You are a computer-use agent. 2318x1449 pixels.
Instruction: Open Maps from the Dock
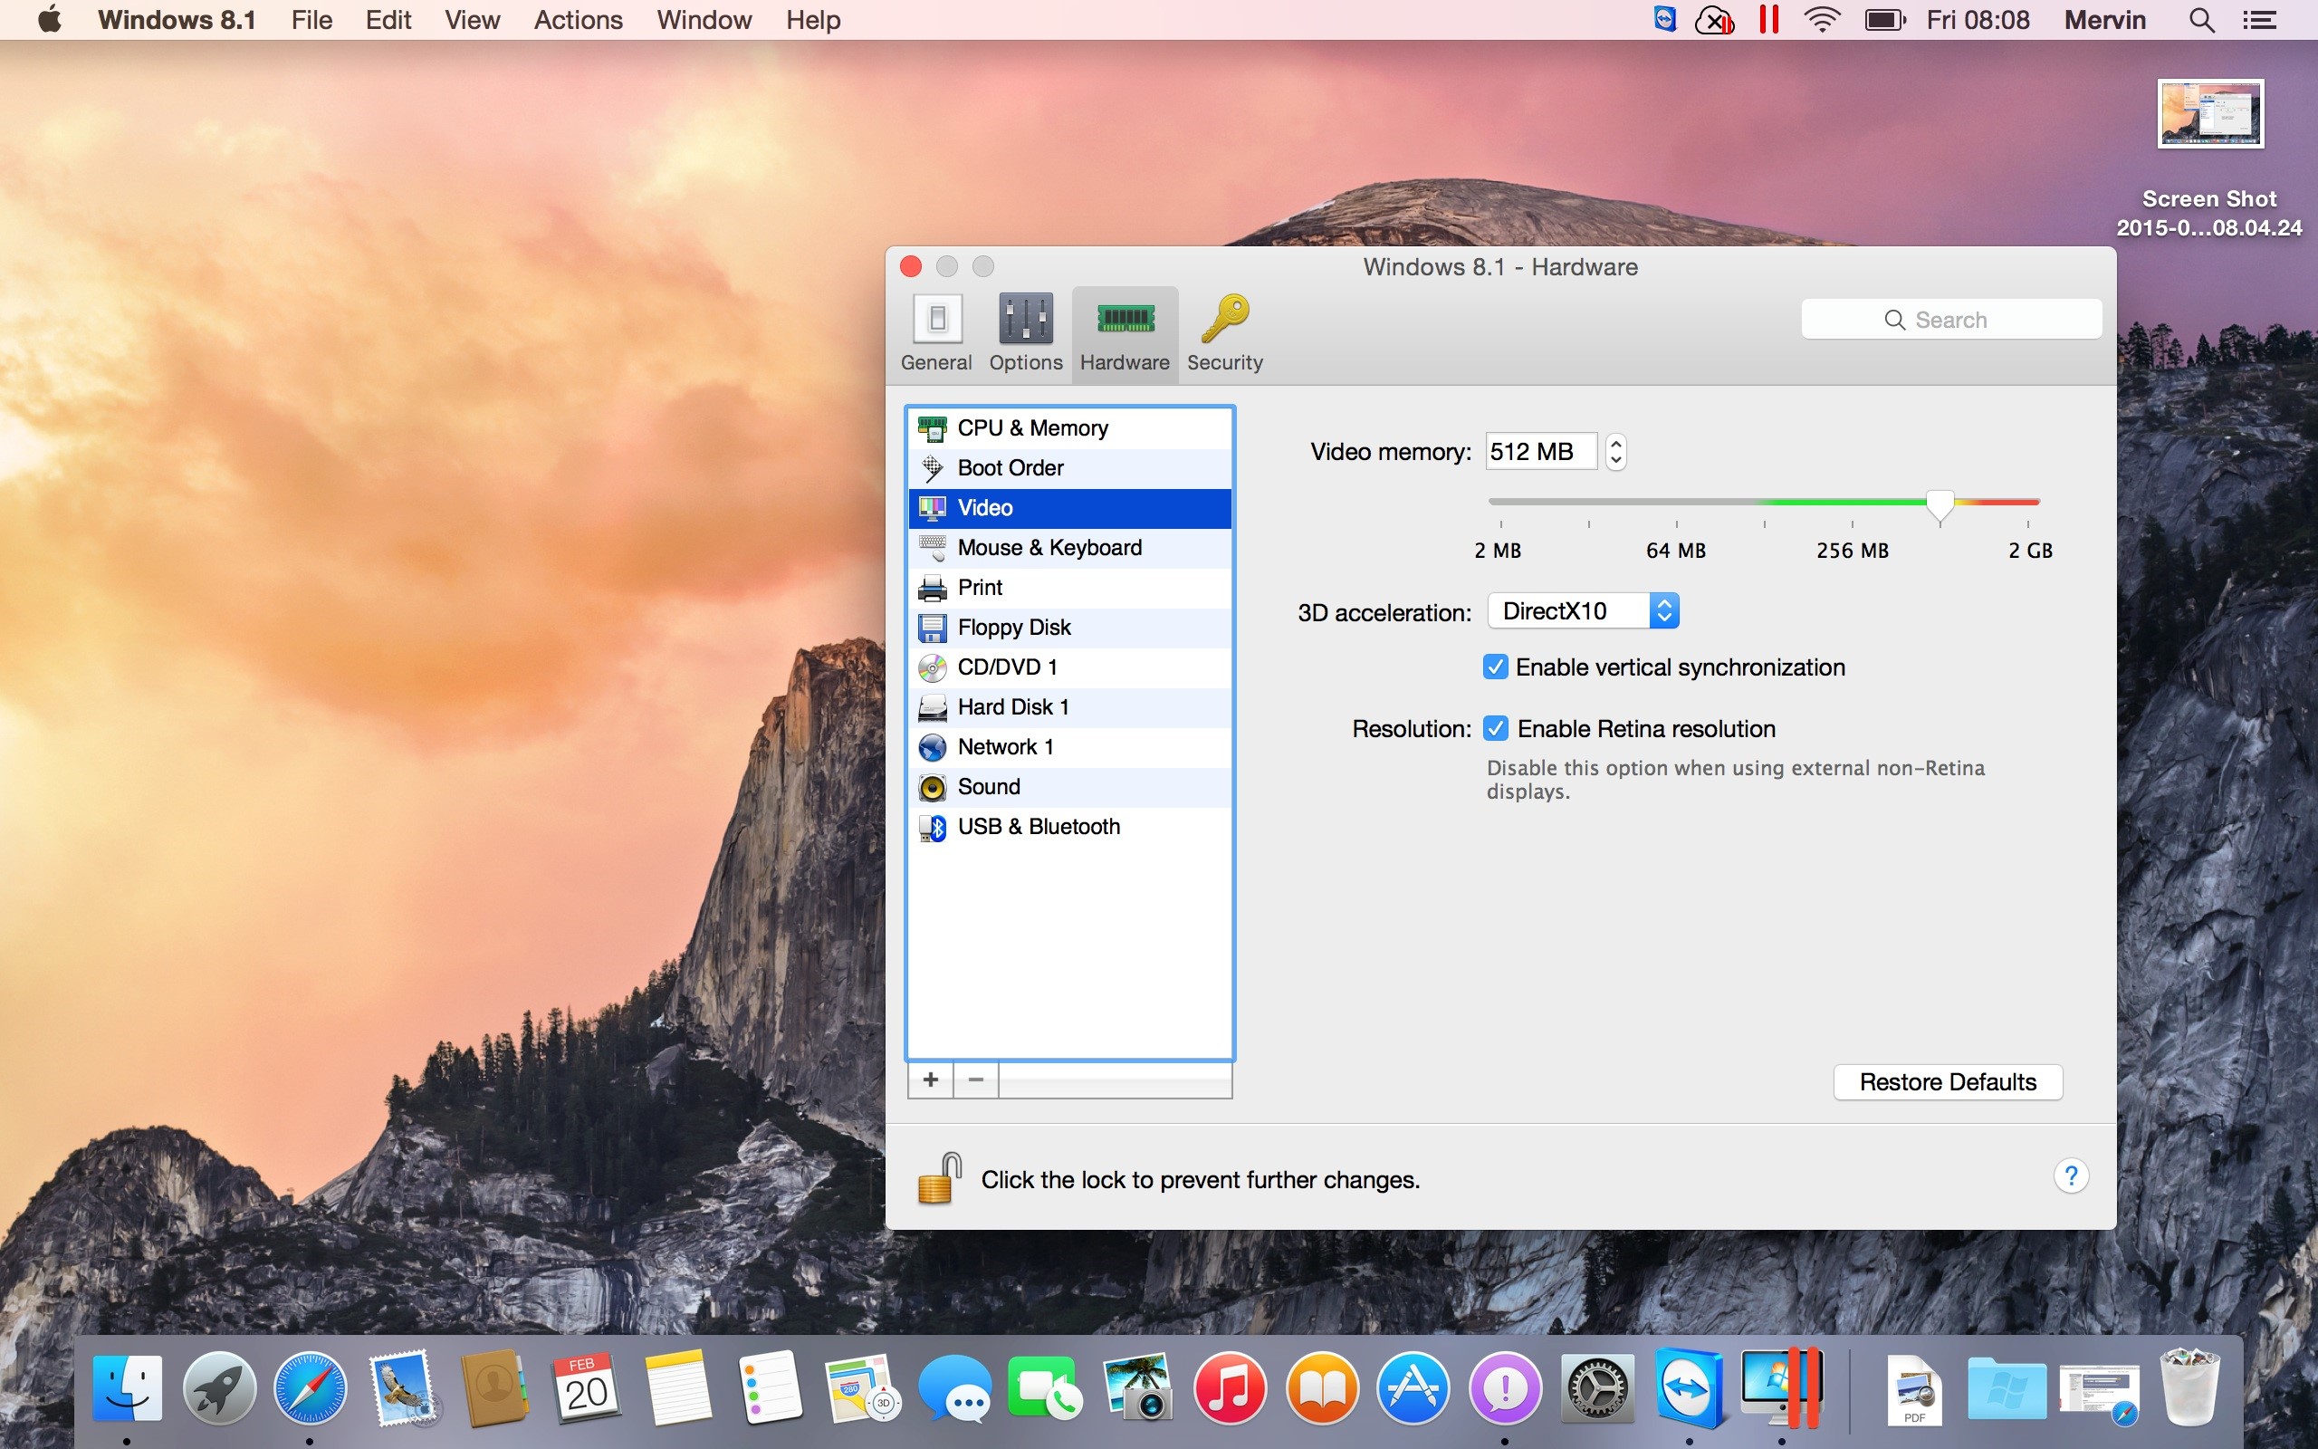tap(862, 1387)
